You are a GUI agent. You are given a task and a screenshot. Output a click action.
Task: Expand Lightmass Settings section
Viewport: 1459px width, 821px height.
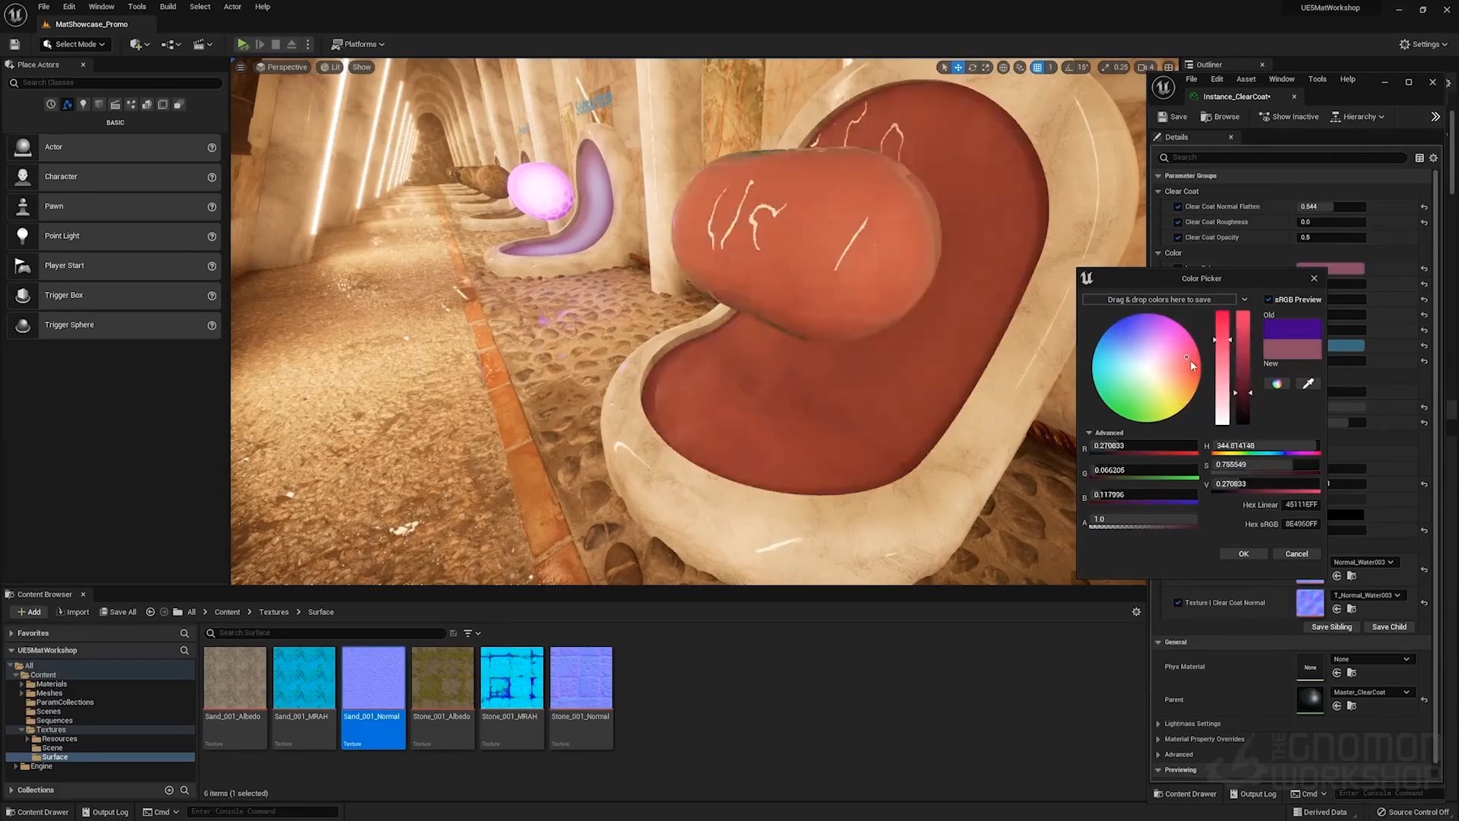click(1158, 724)
